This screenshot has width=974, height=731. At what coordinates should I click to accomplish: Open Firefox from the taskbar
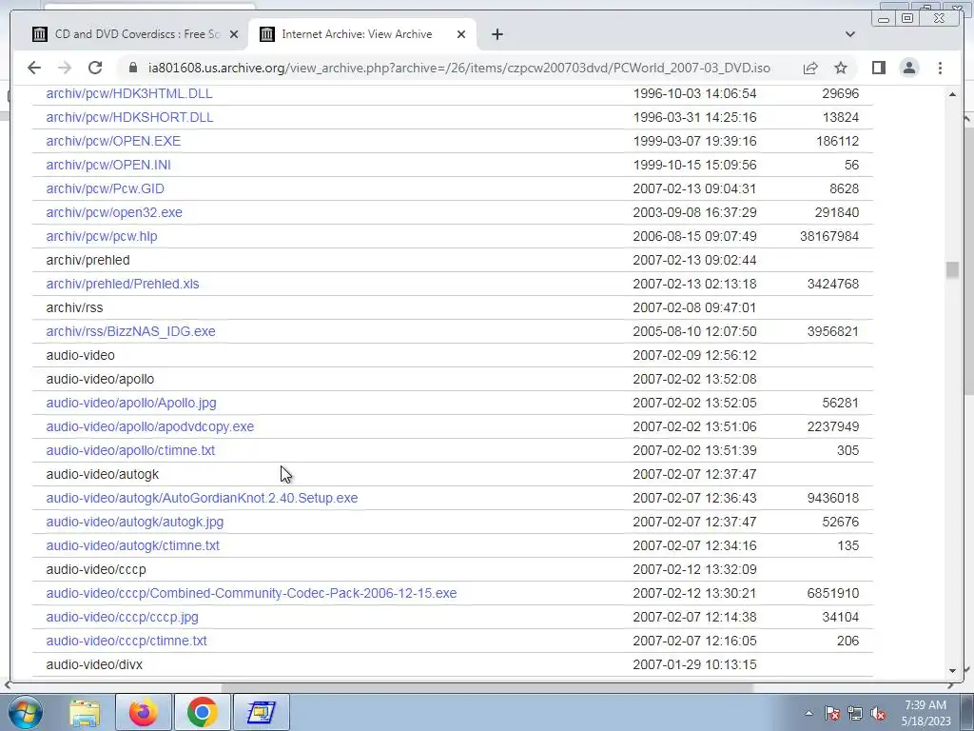[x=144, y=712]
